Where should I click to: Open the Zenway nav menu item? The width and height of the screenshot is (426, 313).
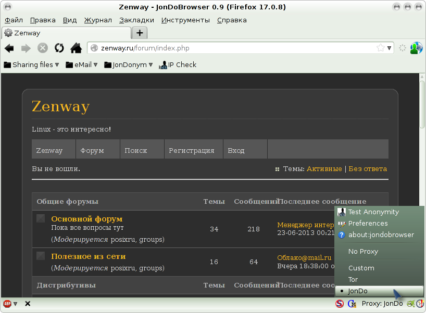(54, 149)
